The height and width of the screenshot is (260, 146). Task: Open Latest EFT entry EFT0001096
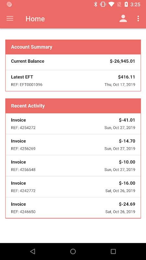[73, 81]
